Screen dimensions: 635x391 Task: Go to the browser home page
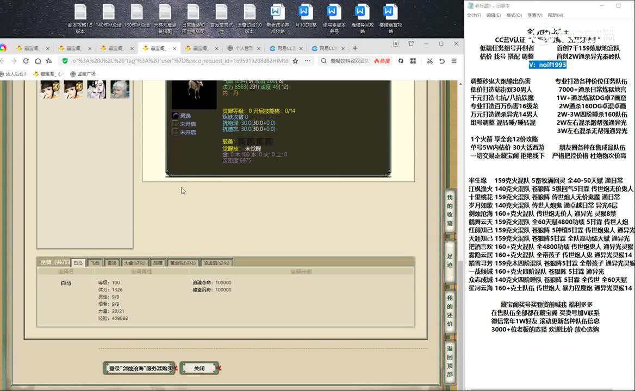[38, 61]
